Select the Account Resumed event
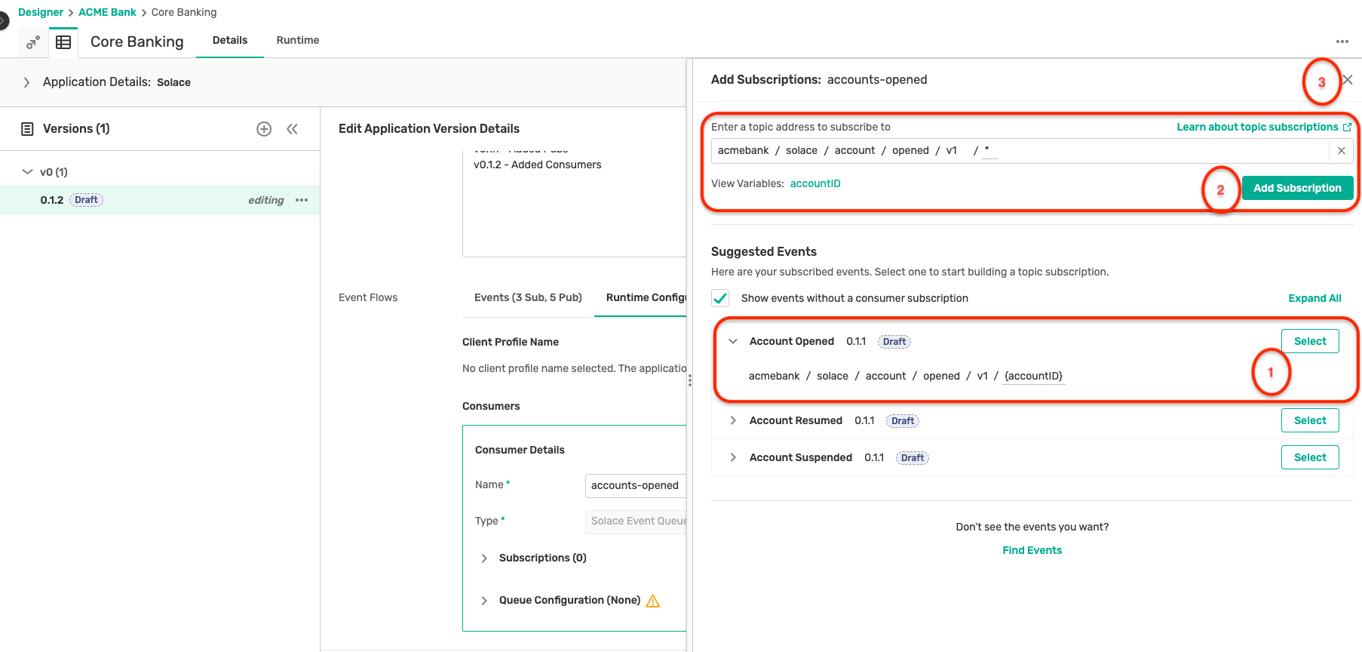 pos(1310,420)
